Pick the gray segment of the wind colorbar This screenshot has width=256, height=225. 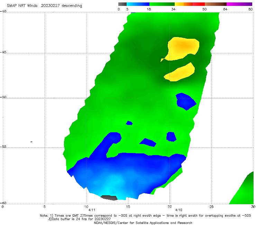[122, 4]
